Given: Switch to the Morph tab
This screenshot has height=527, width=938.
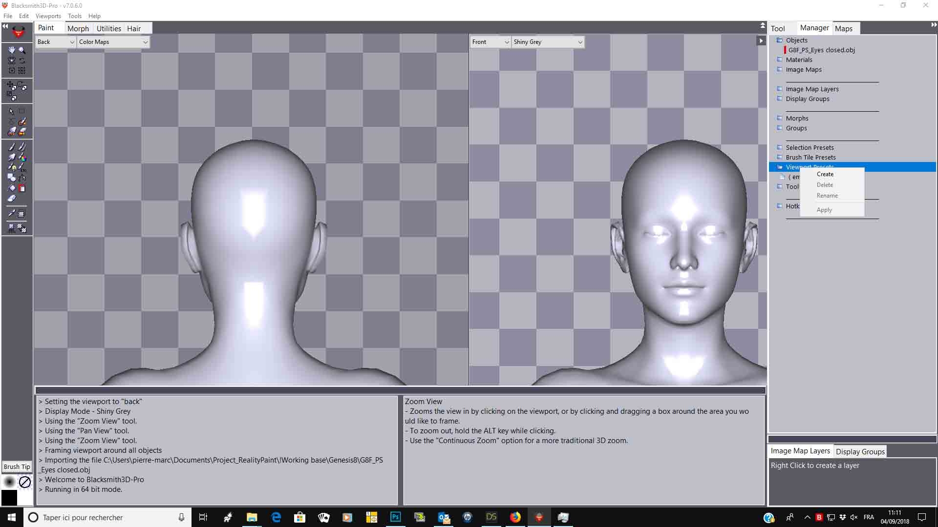Looking at the screenshot, I should pos(78,28).
